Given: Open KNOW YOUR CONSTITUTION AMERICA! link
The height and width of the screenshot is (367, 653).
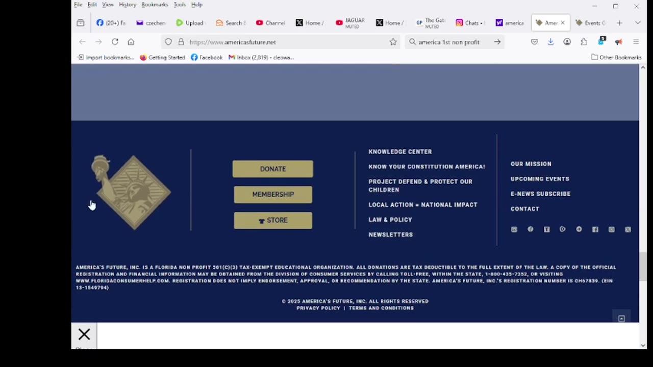Looking at the screenshot, I should (426, 167).
